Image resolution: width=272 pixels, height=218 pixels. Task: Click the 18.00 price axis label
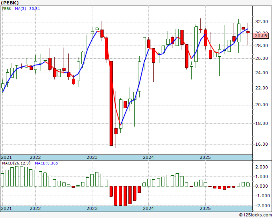261,123
